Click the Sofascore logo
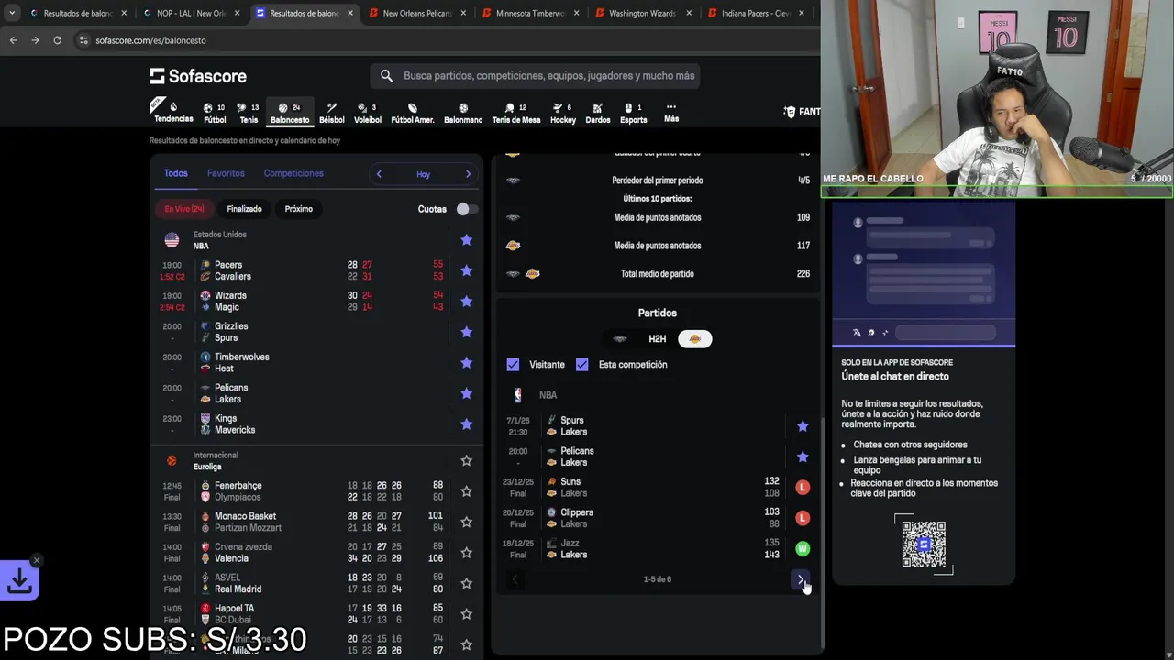 (x=198, y=76)
